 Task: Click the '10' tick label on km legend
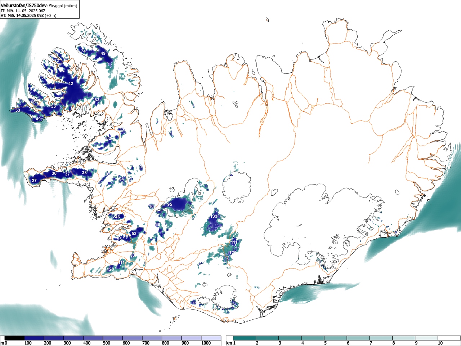[440, 343]
